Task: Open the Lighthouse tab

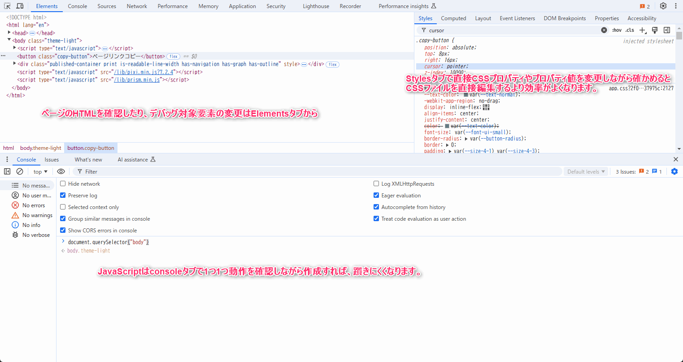Action: click(316, 6)
